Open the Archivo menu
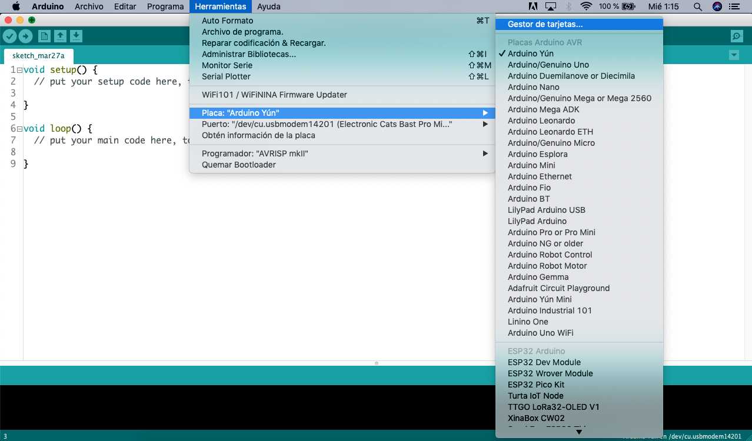 (89, 6)
